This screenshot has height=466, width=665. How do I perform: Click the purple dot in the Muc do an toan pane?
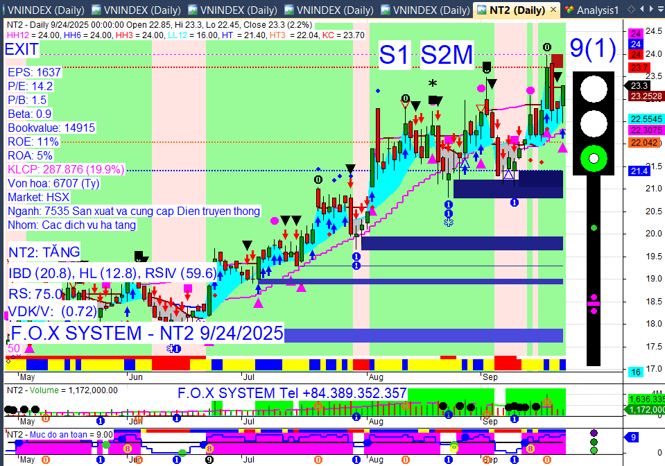(x=594, y=433)
